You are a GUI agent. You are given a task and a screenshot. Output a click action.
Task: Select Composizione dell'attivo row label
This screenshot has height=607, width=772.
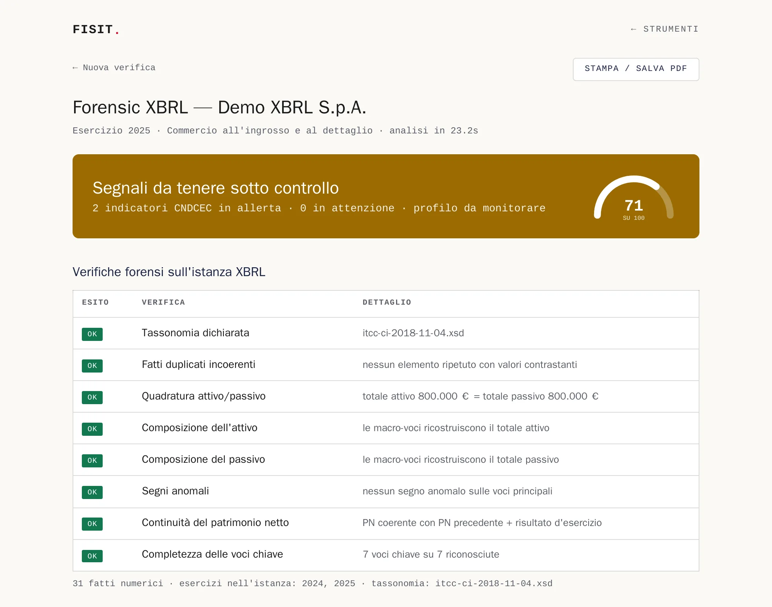[x=199, y=428]
